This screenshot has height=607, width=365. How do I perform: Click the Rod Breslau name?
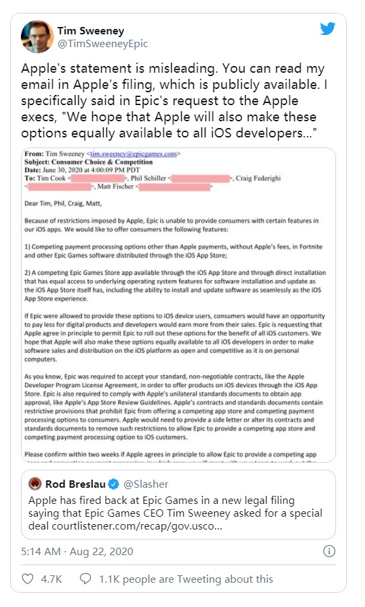pos(75,484)
